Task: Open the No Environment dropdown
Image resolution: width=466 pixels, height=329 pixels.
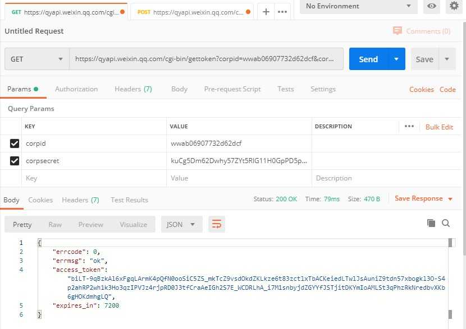Action: coord(358,6)
